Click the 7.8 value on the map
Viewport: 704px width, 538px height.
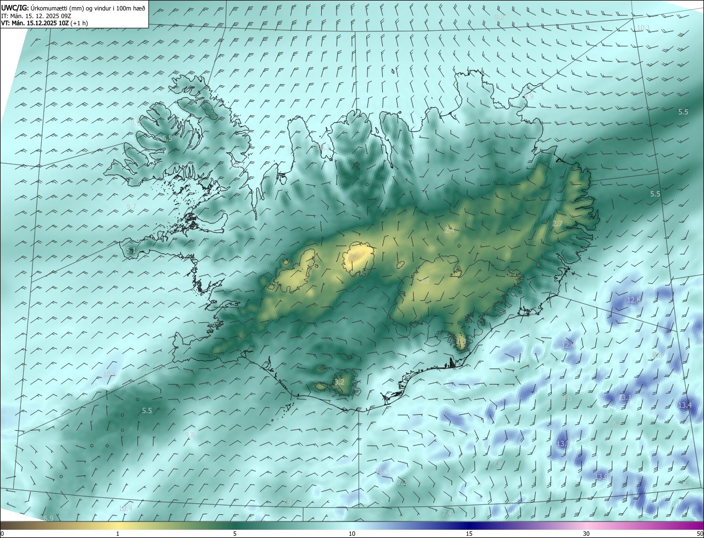click(x=497, y=465)
